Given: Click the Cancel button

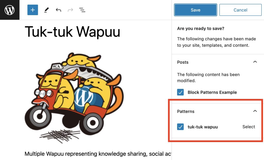Looking at the screenshot, I should [240, 10].
